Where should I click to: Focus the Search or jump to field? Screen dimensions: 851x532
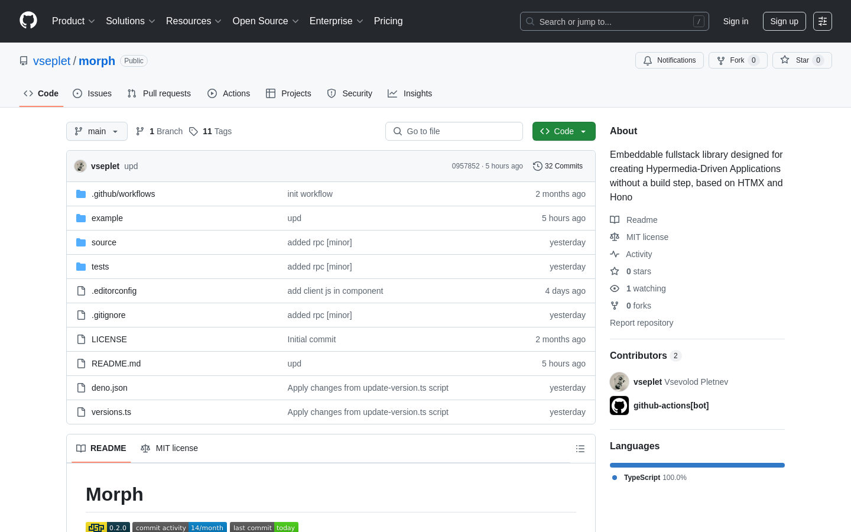pyautogui.click(x=615, y=21)
